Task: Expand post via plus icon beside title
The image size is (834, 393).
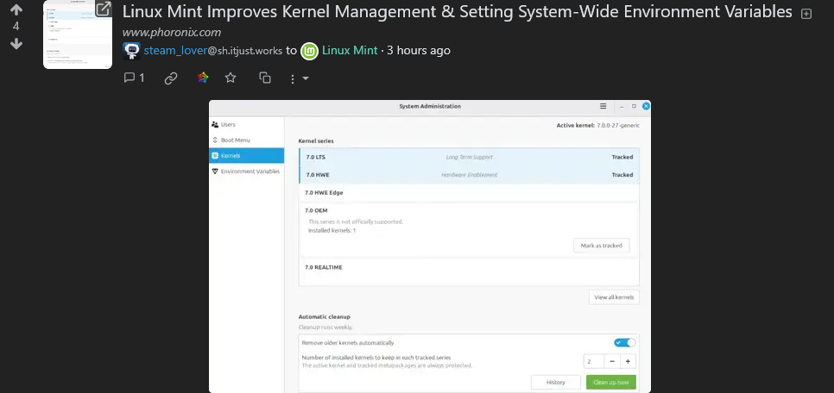Action: coord(806,14)
